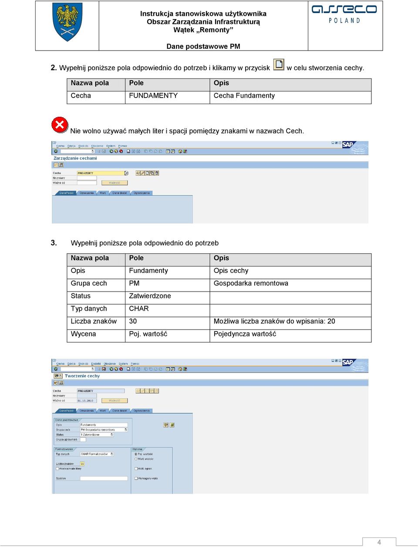Open Cecha menu in Zarządzanie cechami window

[61, 146]
